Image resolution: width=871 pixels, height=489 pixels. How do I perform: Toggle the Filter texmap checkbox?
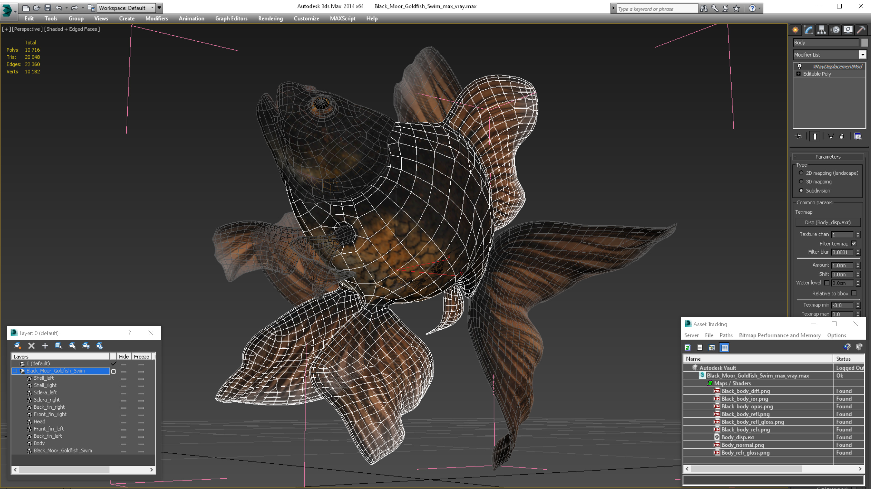point(854,243)
